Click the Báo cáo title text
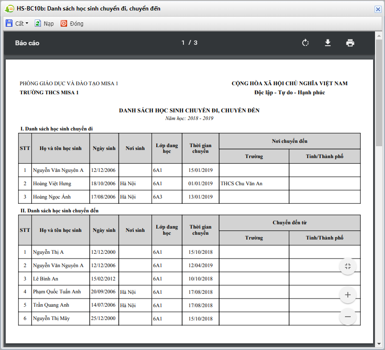The image size is (385, 350). pos(27,43)
